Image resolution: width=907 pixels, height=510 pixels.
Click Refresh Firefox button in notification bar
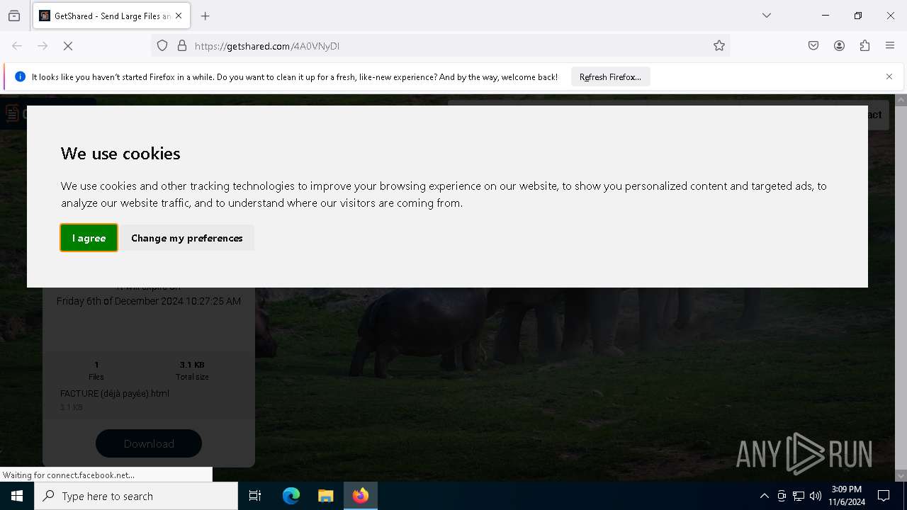coord(610,76)
